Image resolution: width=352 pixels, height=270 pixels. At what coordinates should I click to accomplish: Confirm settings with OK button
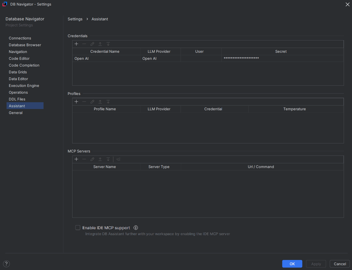(292, 264)
